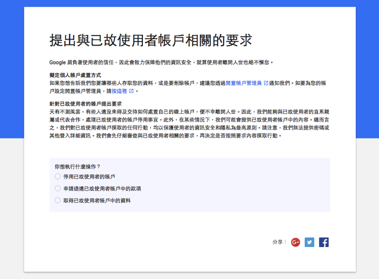
Task: Share the page via Facebook icon
Action: point(324,242)
